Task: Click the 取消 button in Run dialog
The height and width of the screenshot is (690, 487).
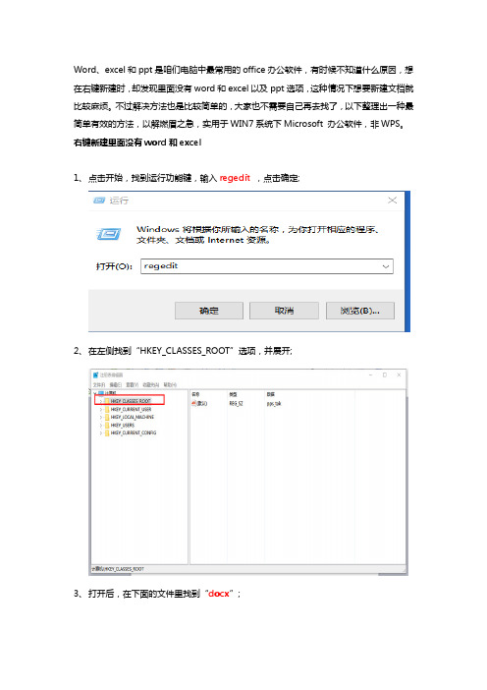Action: tap(284, 311)
